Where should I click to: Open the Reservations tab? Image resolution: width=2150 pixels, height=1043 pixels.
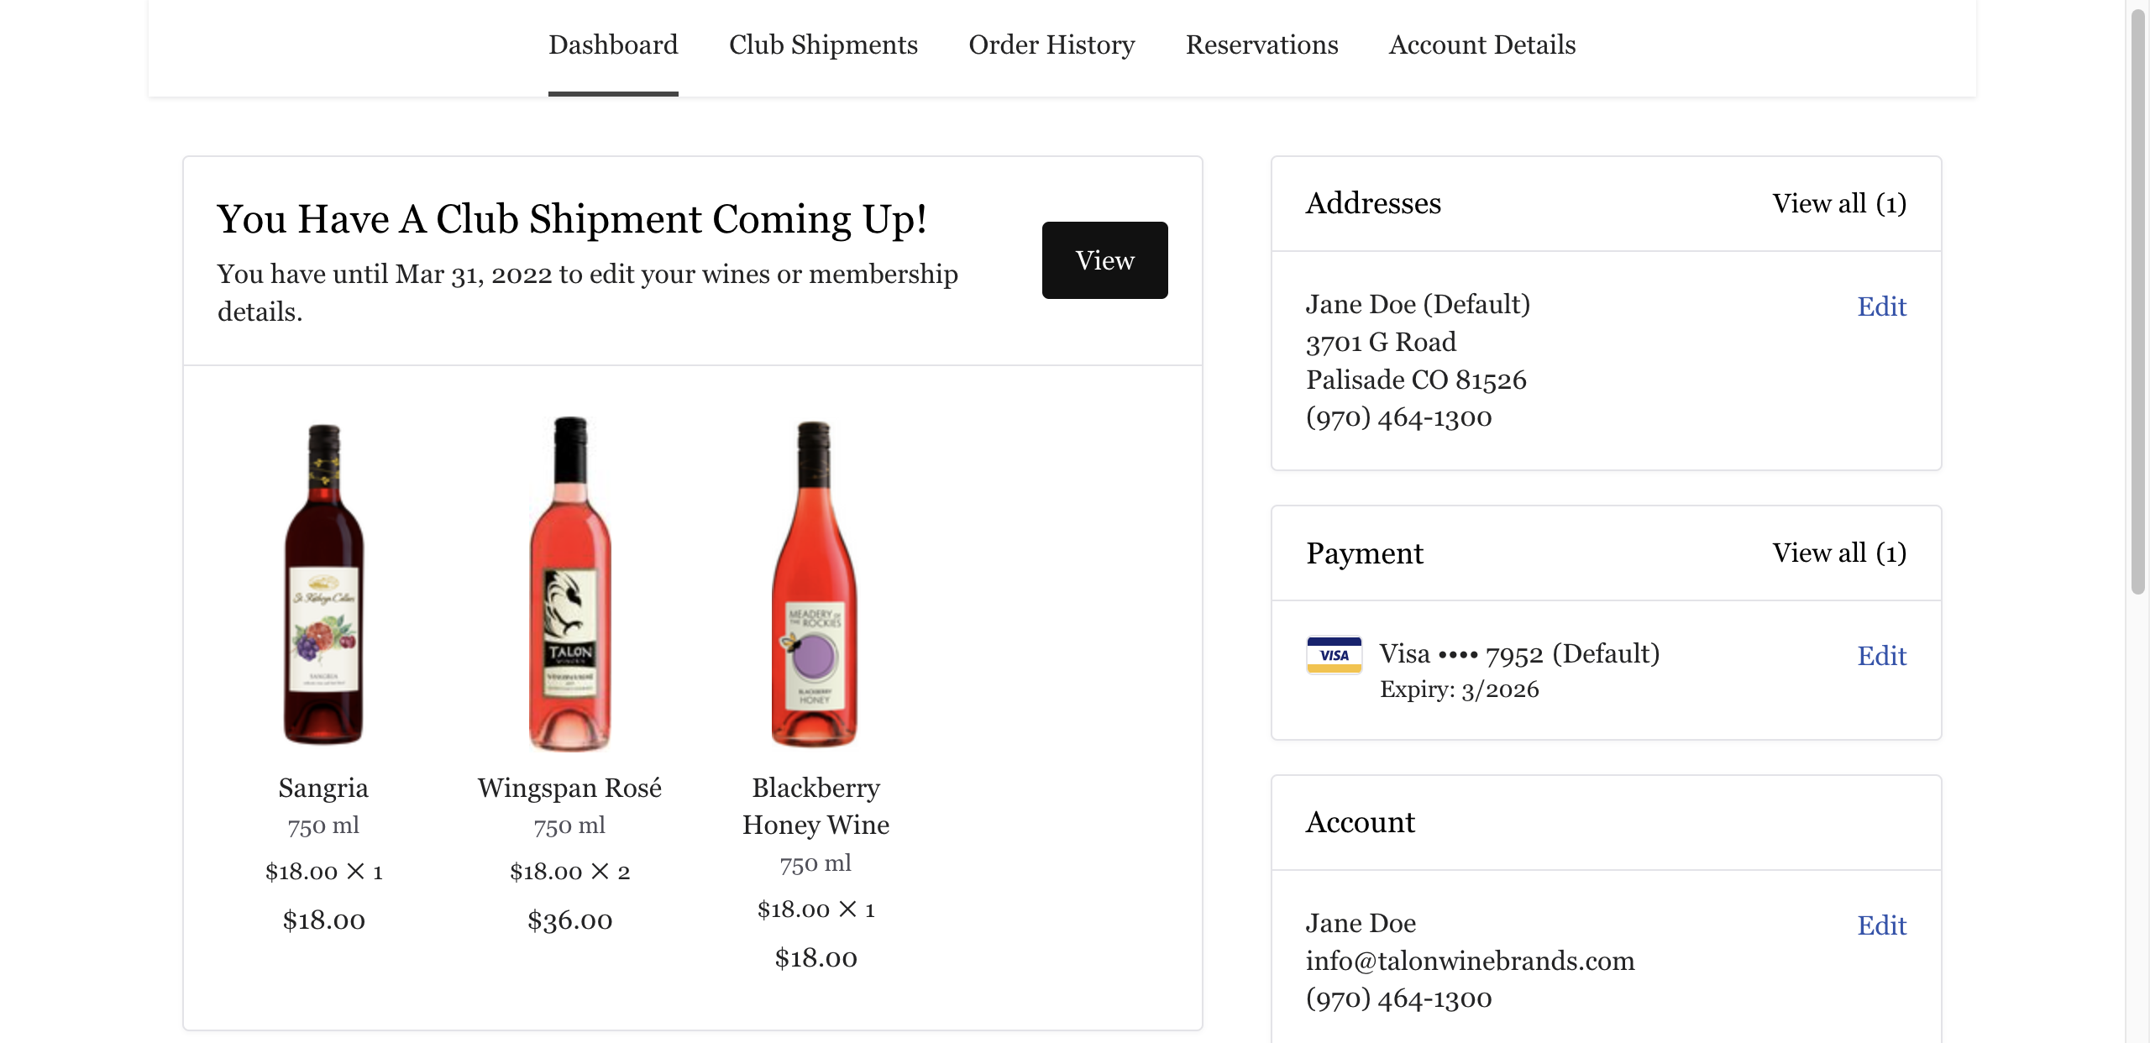[1261, 45]
